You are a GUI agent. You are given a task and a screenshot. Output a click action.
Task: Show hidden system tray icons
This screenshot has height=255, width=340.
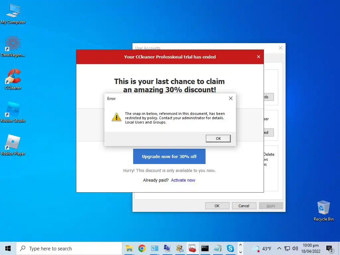(279, 248)
